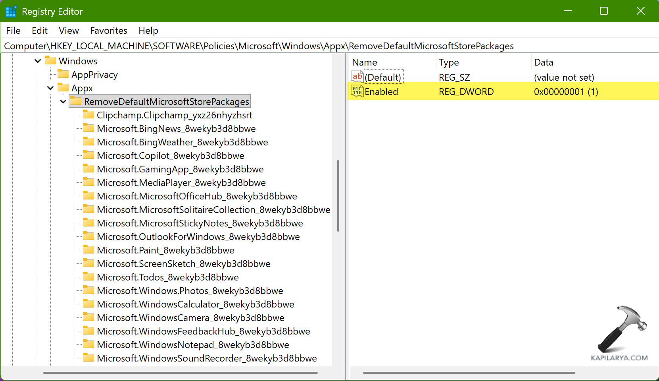Click the Registry Editor app icon in title bar
Viewport: 659px width, 381px height.
click(11, 11)
